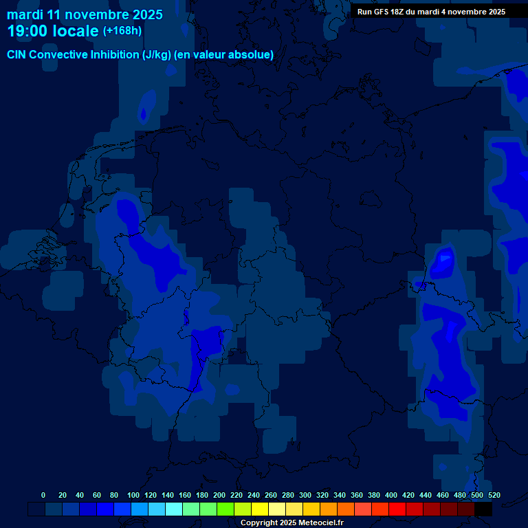The width and height of the screenshot is (528, 528).
Task: Click the "(+168h)" forecast offset label
Action: 122,31
